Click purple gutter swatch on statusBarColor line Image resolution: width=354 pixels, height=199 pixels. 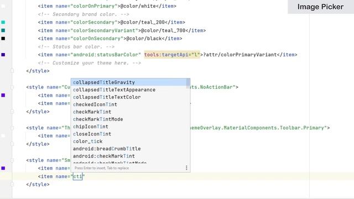(x=3, y=55)
